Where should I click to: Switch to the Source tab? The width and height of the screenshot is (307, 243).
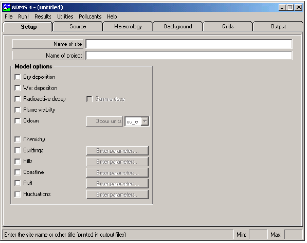click(78, 26)
